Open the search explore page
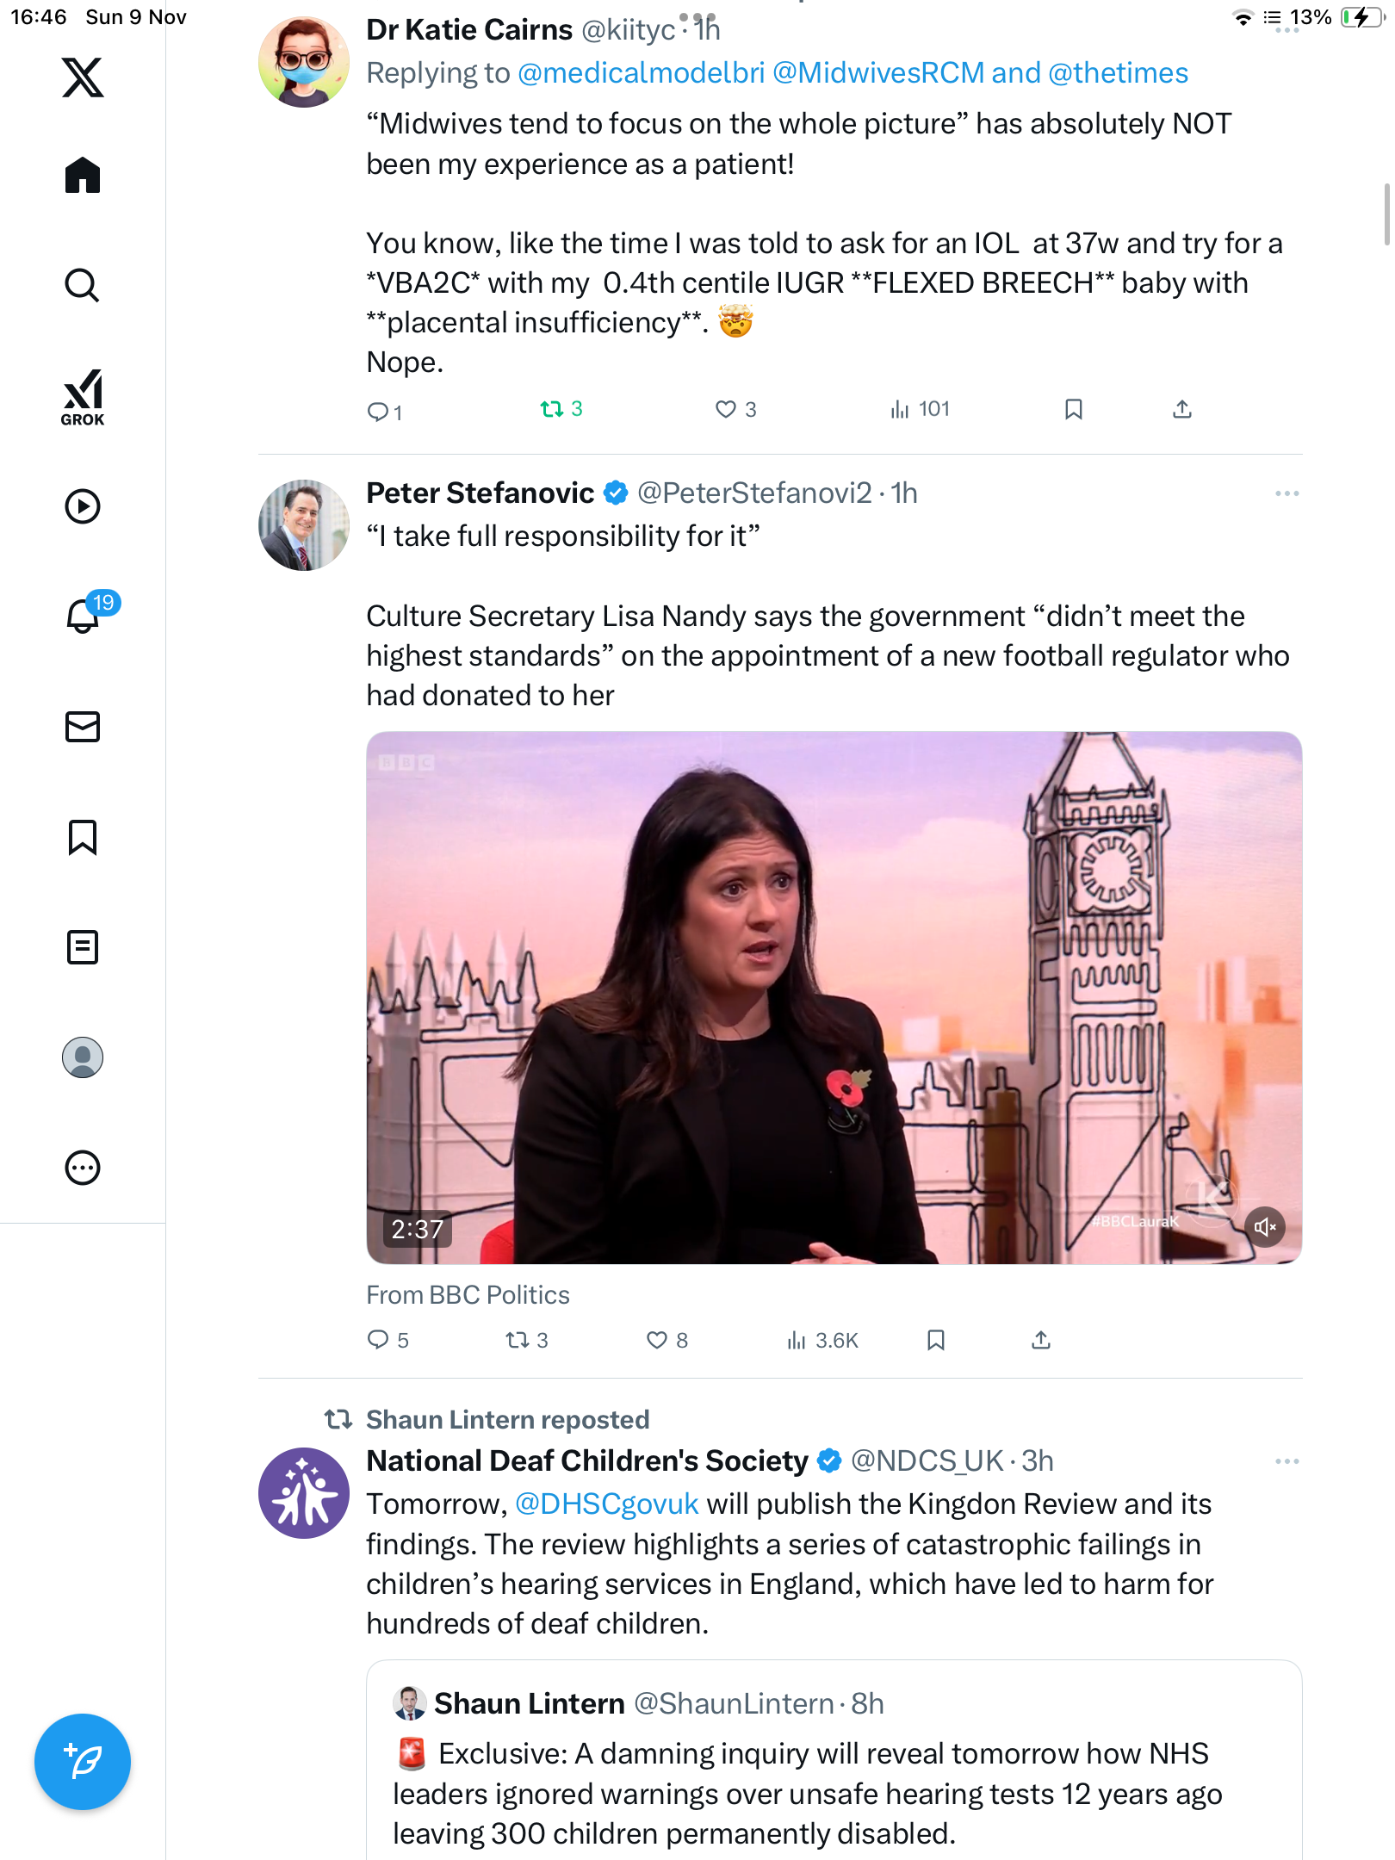Image resolution: width=1395 pixels, height=1860 pixels. [83, 285]
